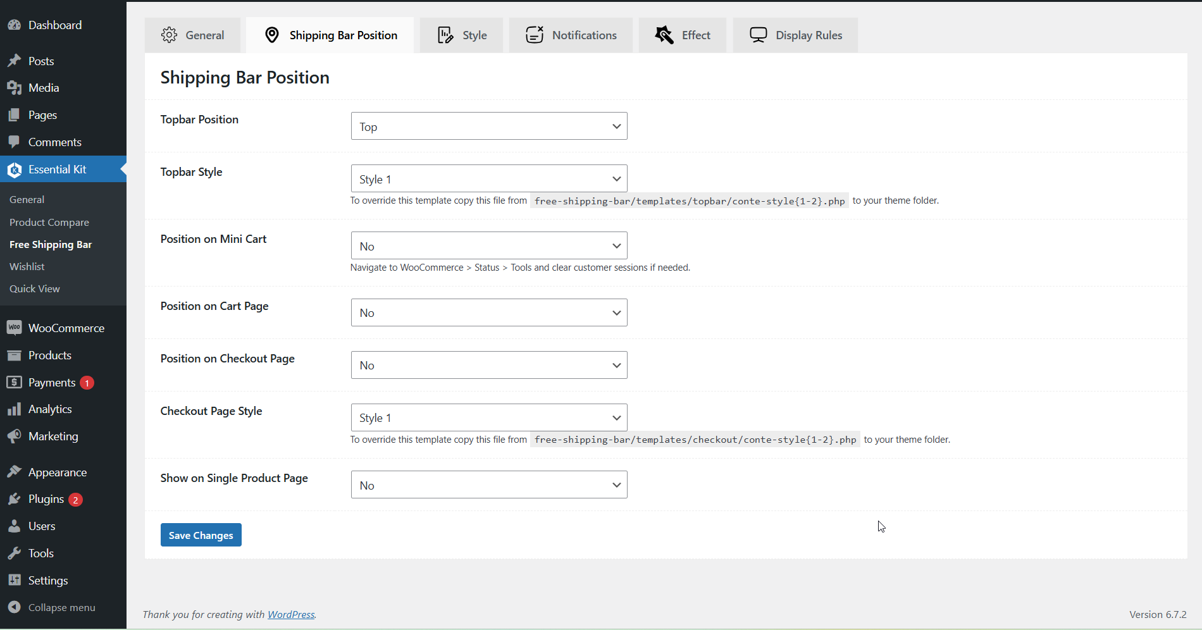Click the Media library icon
This screenshot has height=630, width=1202.
pyautogui.click(x=14, y=88)
